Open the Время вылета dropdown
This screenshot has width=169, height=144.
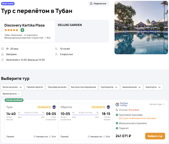point(12,94)
